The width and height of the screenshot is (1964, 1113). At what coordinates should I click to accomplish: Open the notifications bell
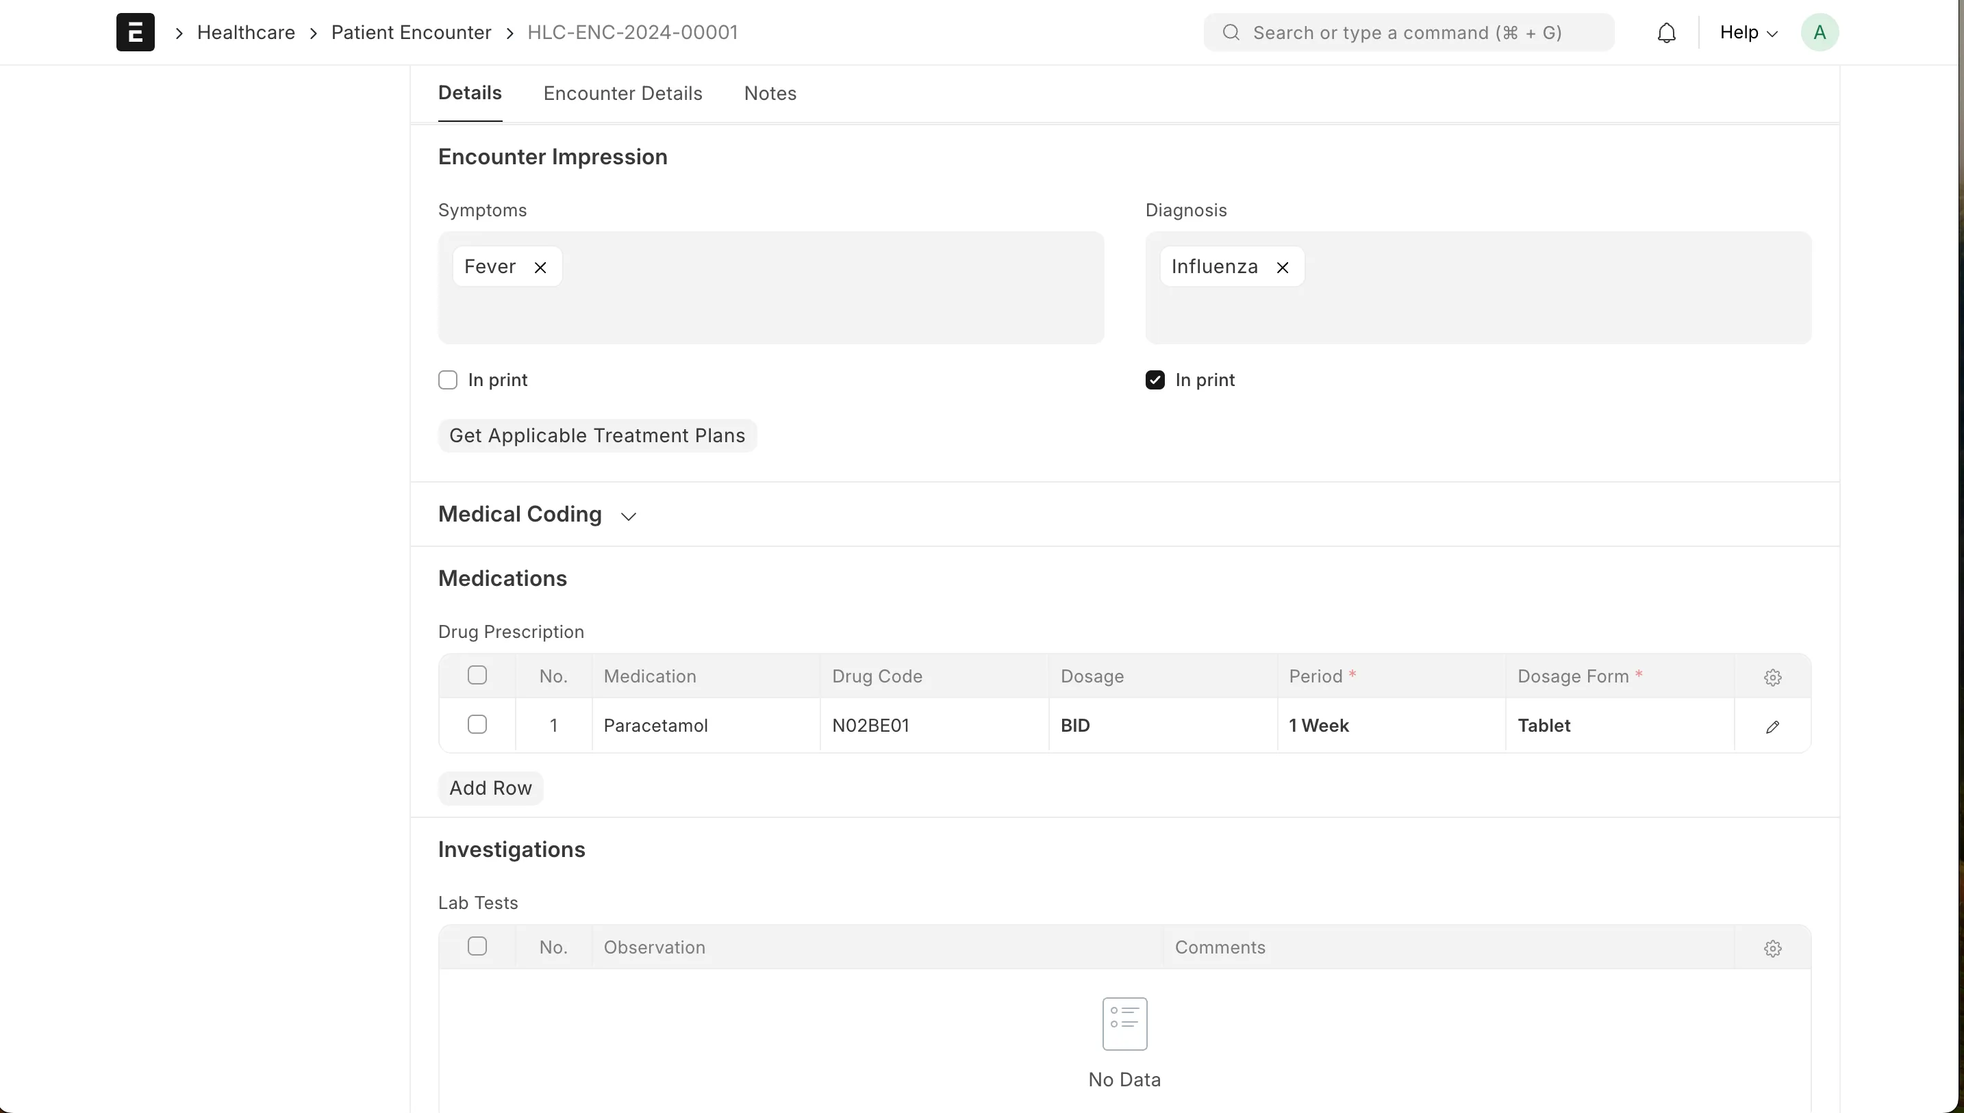[1666, 32]
